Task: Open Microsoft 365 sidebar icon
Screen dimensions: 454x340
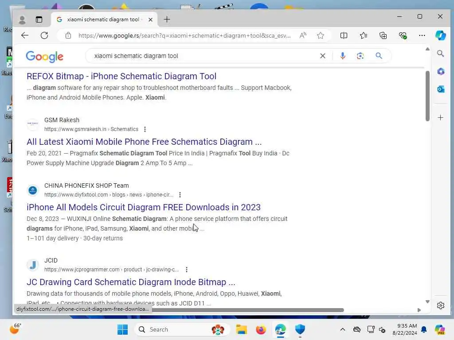Action: click(x=440, y=71)
